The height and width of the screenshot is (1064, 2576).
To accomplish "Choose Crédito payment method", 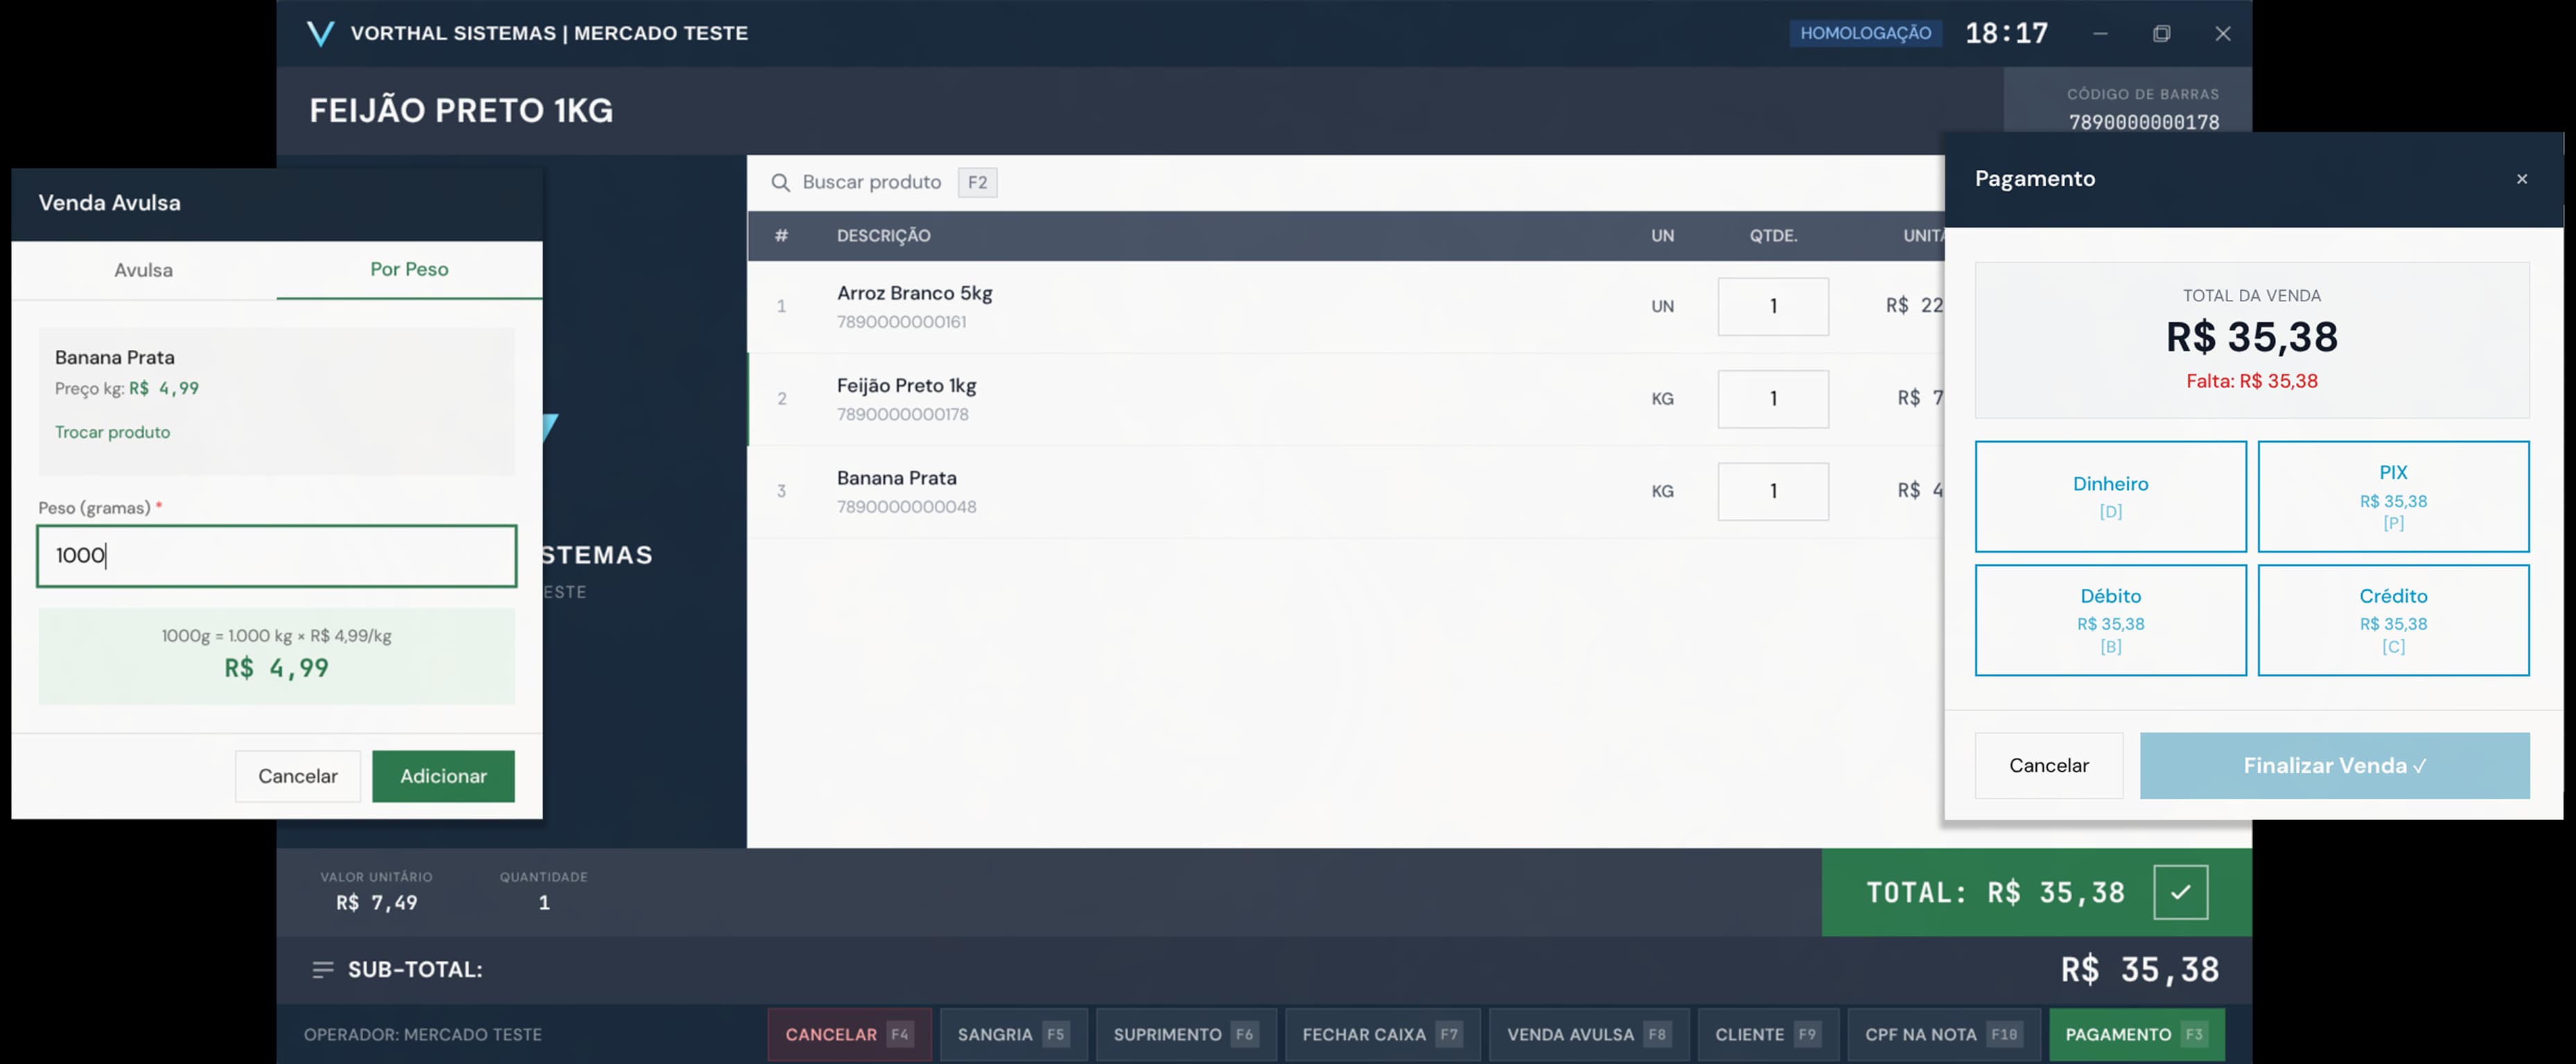I will [x=2393, y=620].
